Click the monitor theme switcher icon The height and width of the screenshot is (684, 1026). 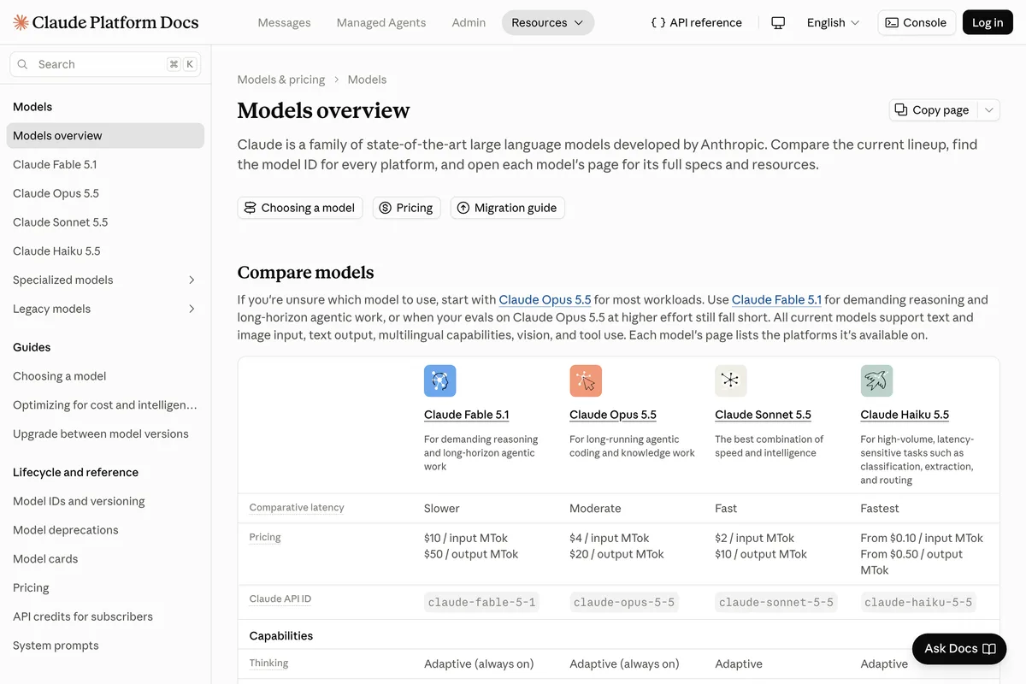(x=778, y=23)
